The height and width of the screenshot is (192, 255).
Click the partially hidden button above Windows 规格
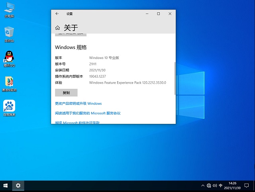[71, 35]
